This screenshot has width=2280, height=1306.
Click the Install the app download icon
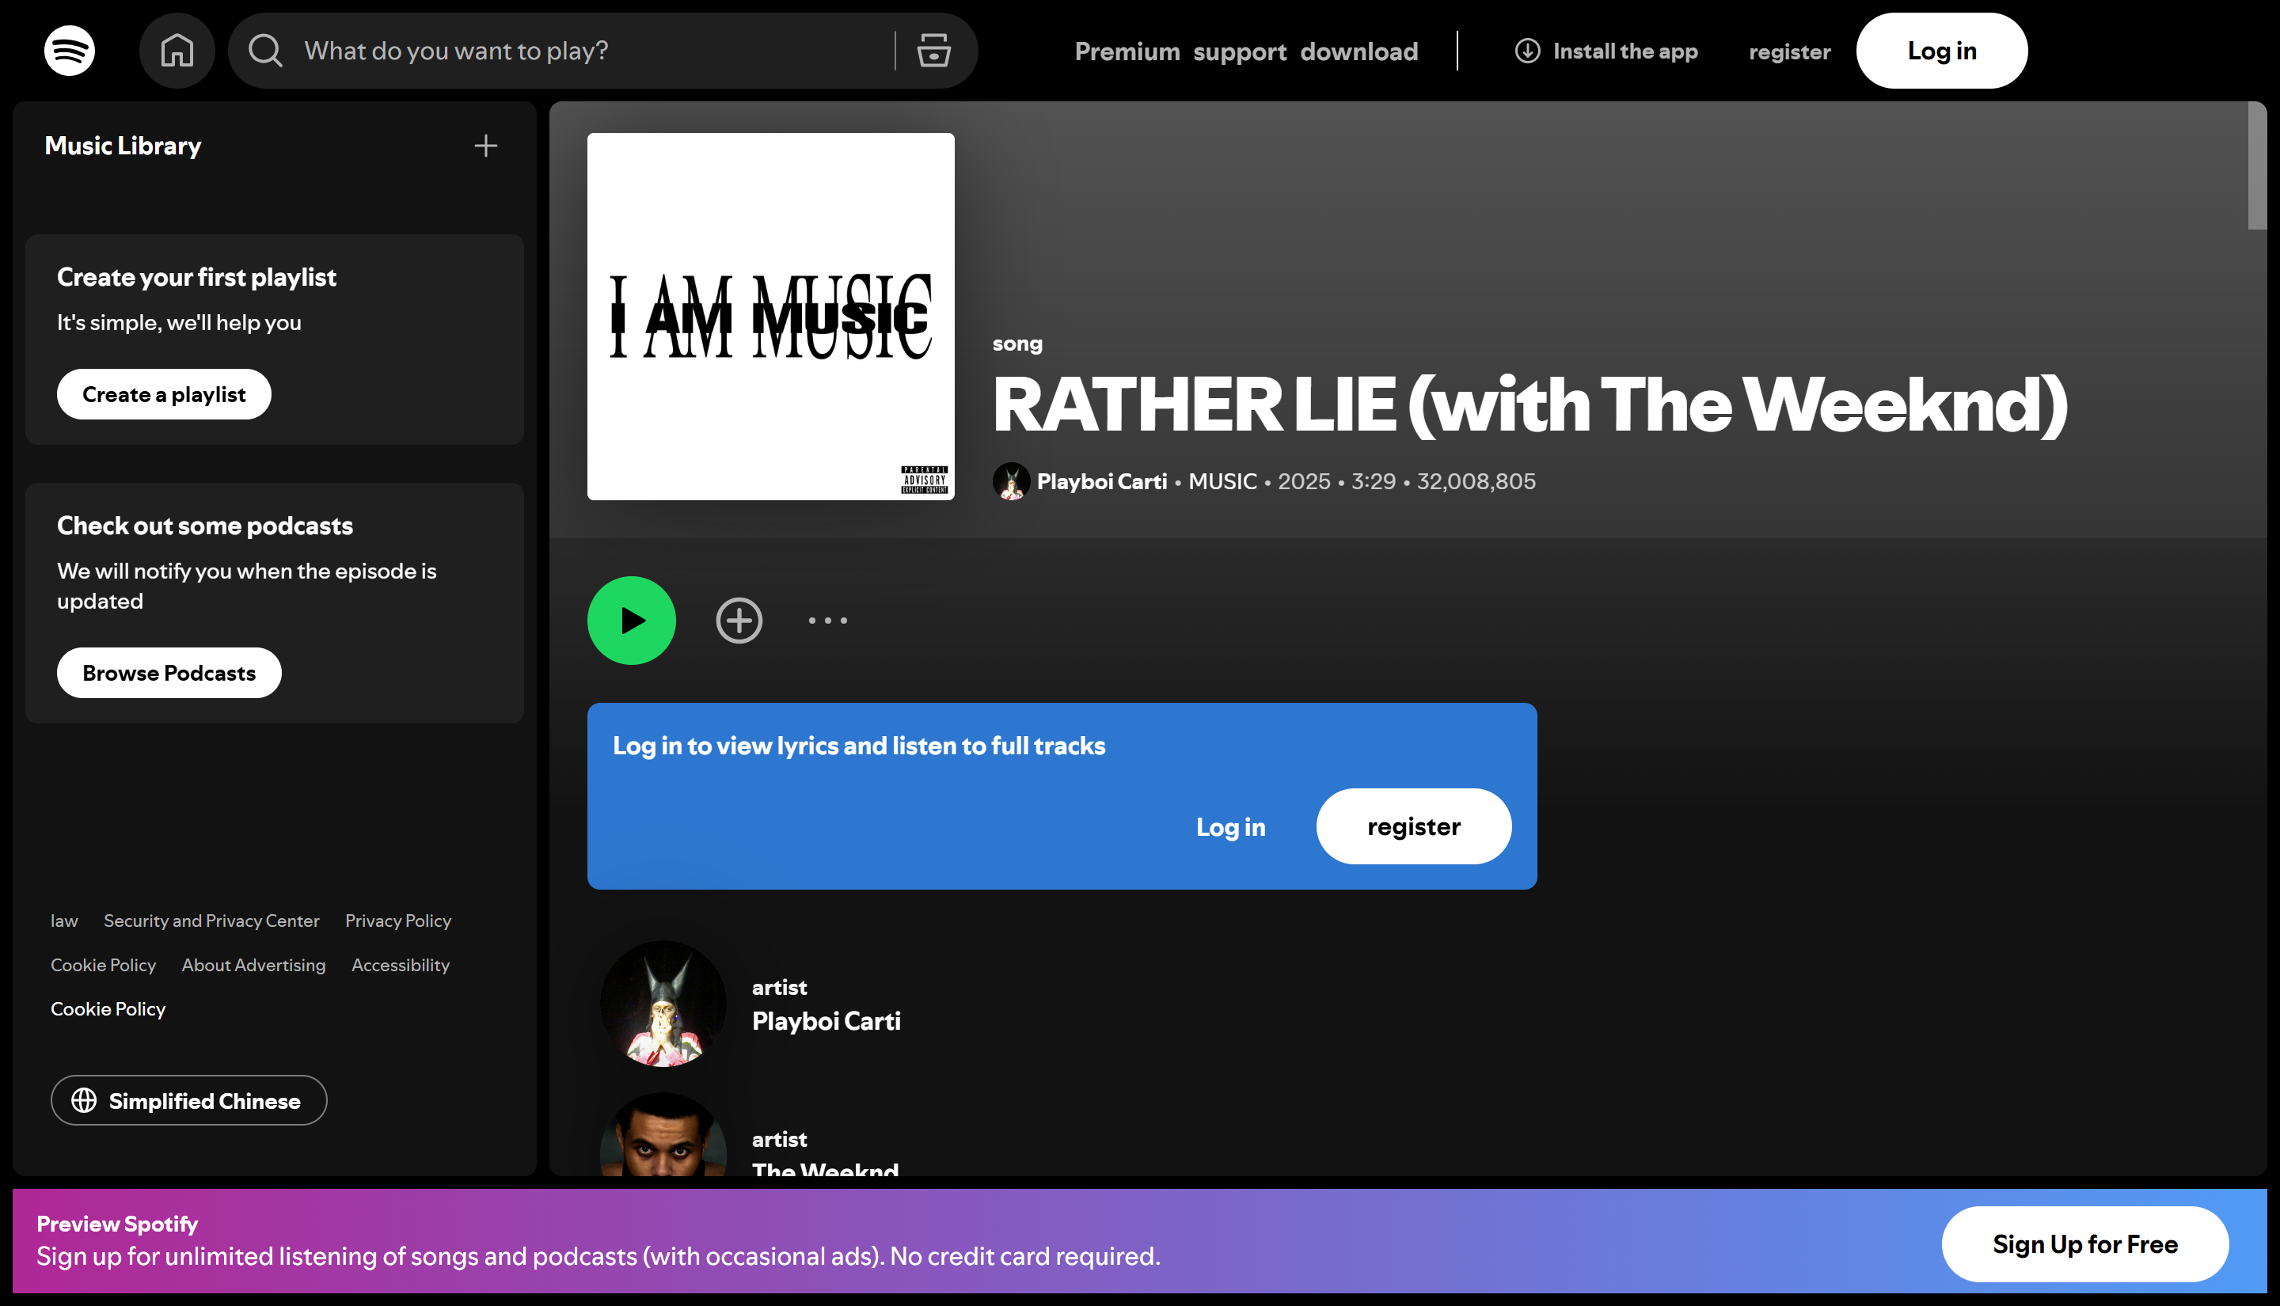[1526, 51]
